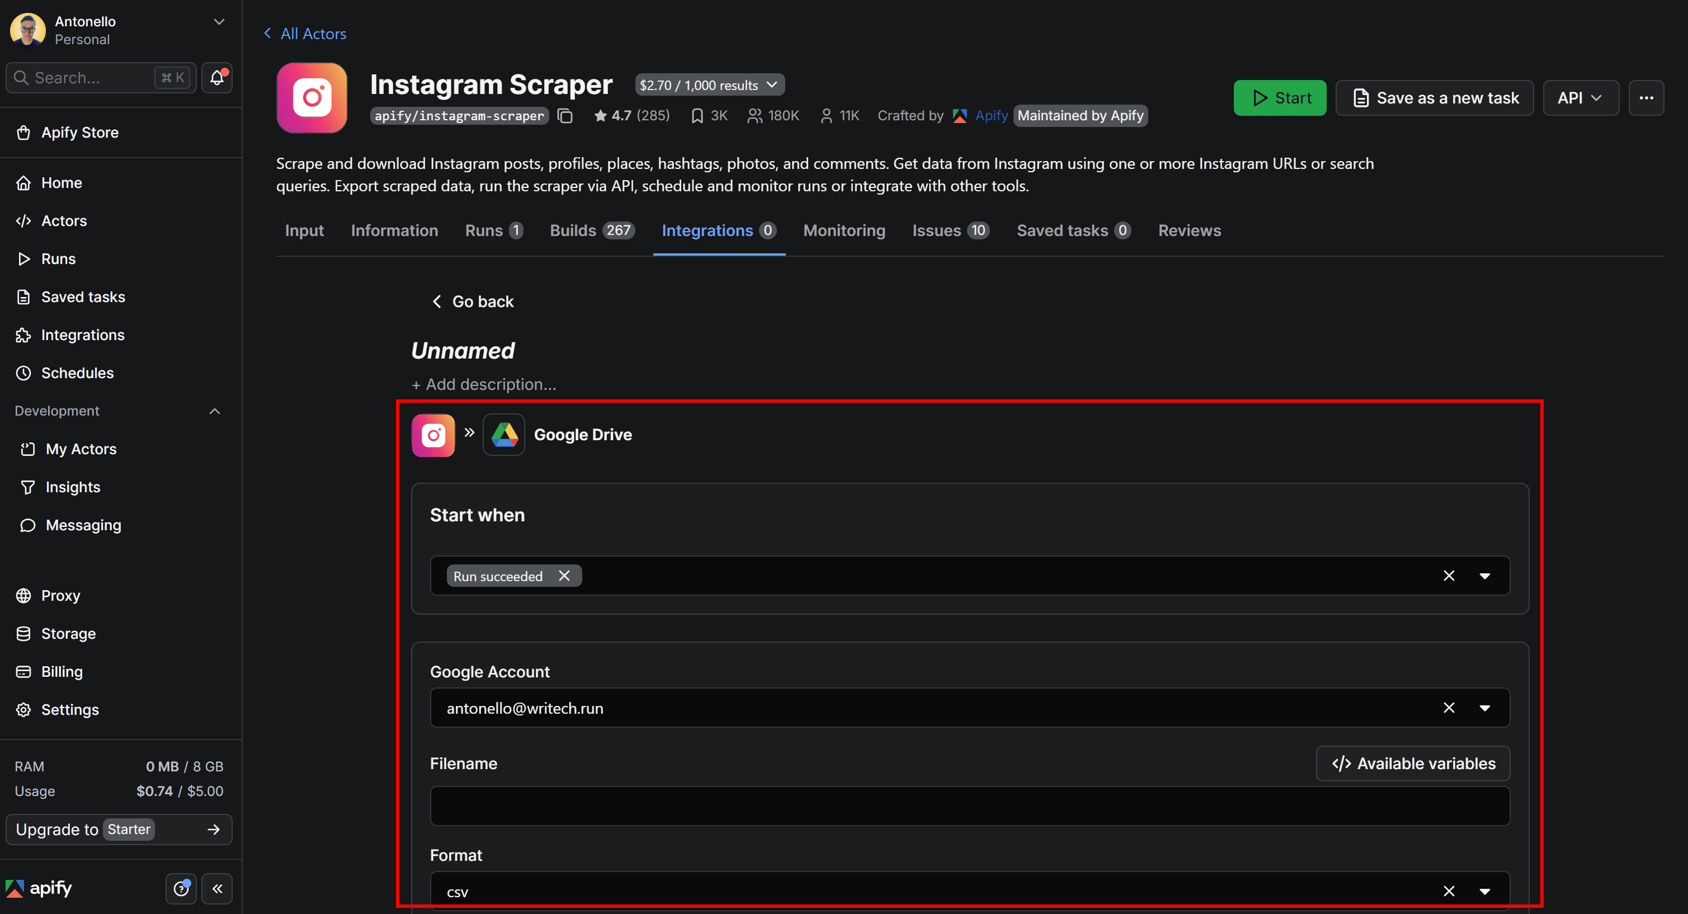Image resolution: width=1688 pixels, height=914 pixels.
Task: Click the Google Drive integration icon
Action: click(x=503, y=435)
